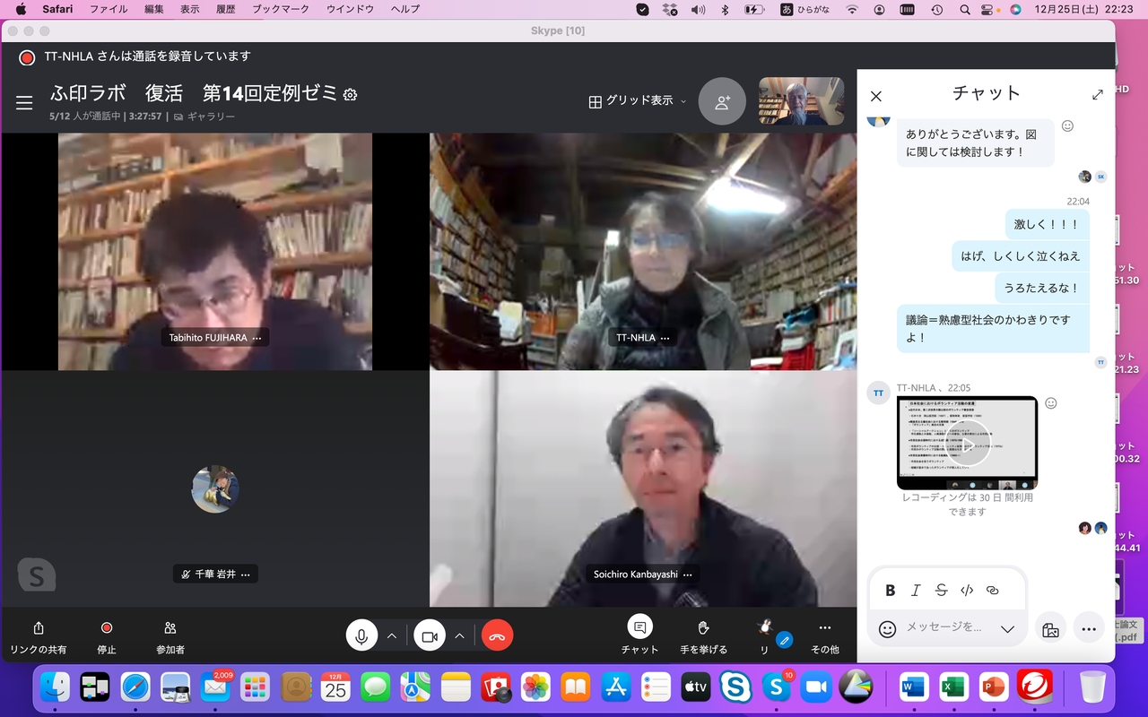The height and width of the screenshot is (717, 1148).
Task: Open the 履歴 menu
Action: (226, 9)
